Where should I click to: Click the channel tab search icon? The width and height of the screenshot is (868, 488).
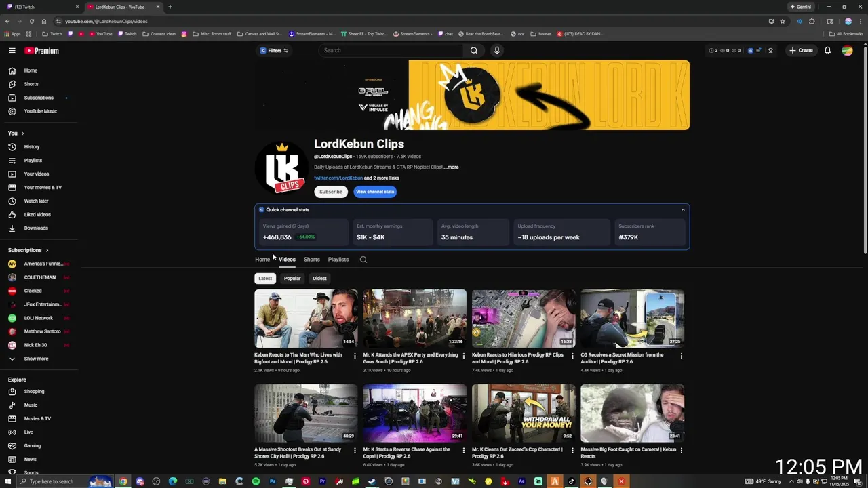coord(363,260)
